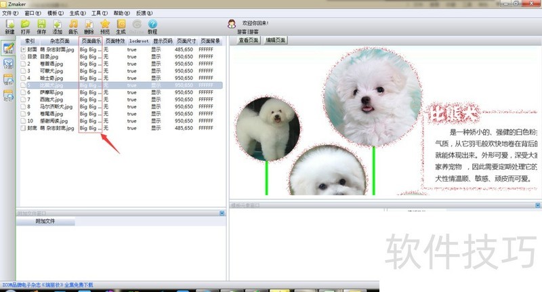Click the 显示页码 column header
The width and height of the screenshot is (542, 292).
coord(163,41)
